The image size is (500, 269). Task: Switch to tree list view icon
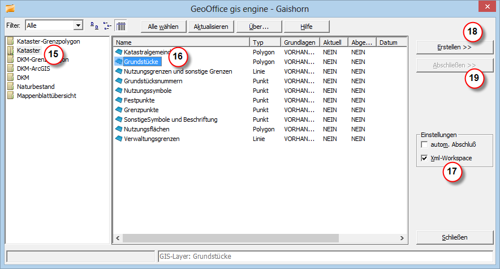pos(107,26)
